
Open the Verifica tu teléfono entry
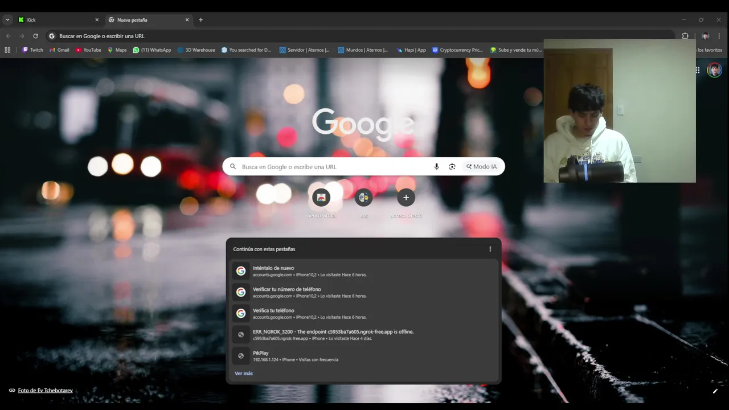[x=364, y=313]
